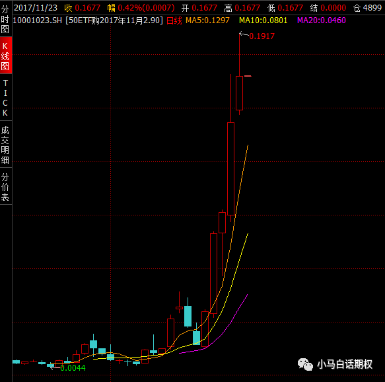
Task: Switch to the 分价表 tab
Action: click(x=5, y=186)
